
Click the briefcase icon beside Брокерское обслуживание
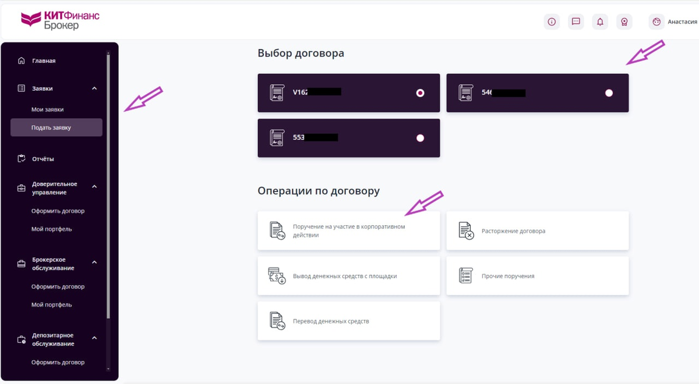click(x=22, y=264)
